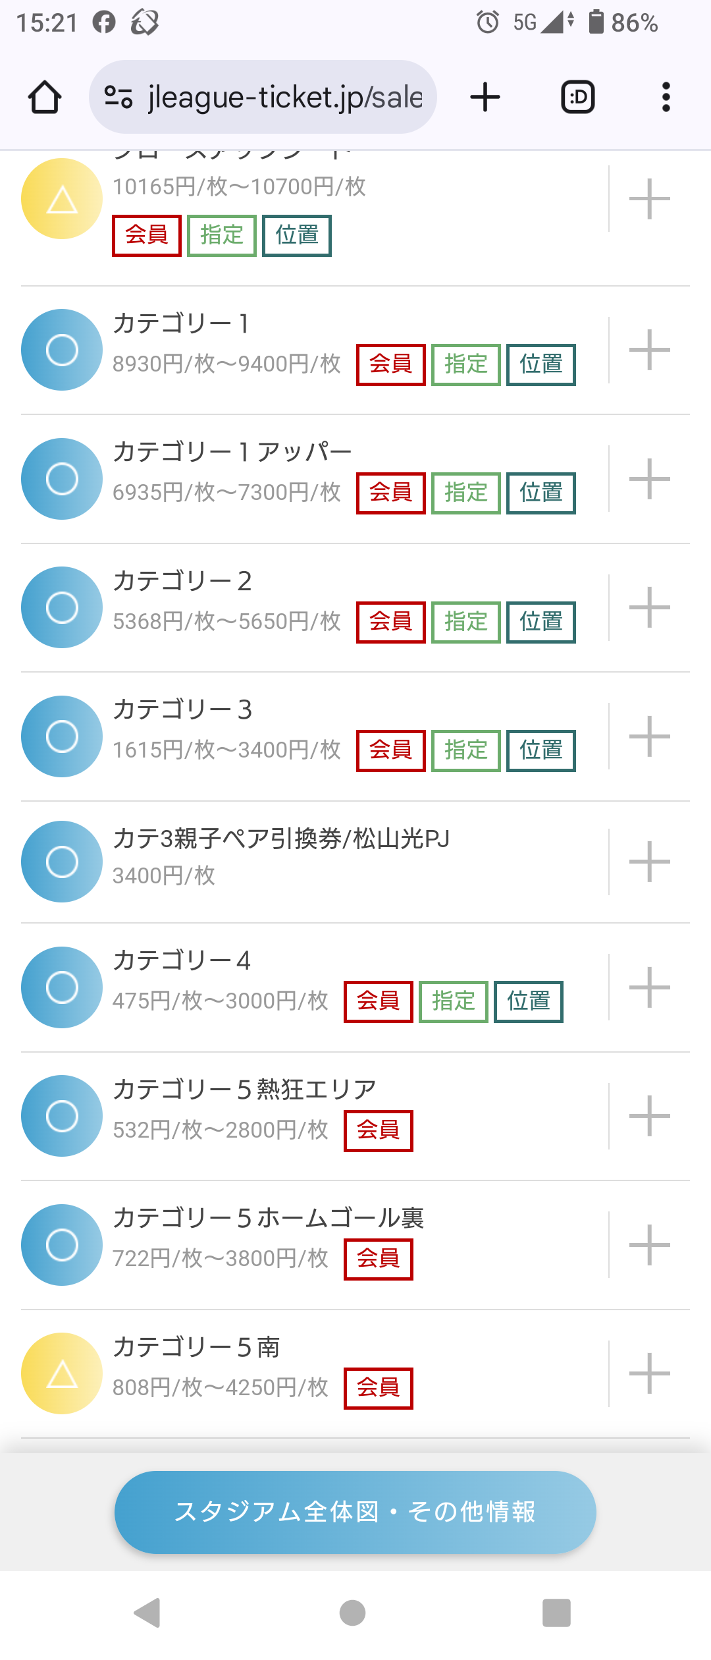Select the カテゴリー2 seat category title
Viewport: 711px width, 1660px height.
click(x=182, y=582)
